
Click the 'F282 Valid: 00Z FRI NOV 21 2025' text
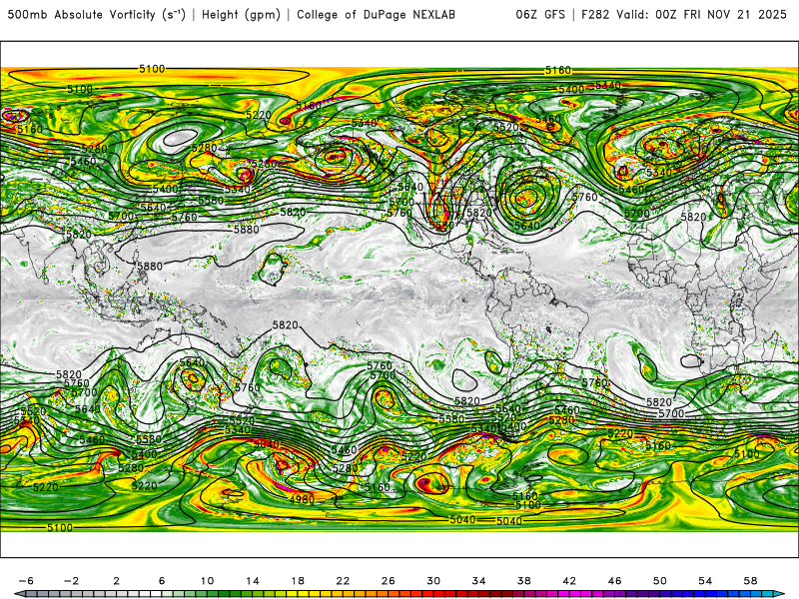684,15
